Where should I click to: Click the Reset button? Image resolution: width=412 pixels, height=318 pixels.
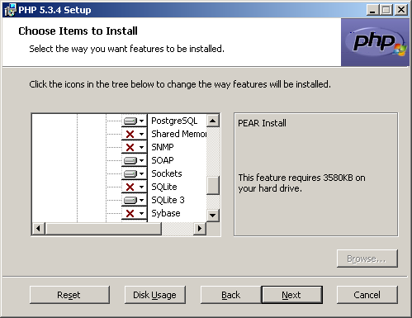(x=69, y=295)
